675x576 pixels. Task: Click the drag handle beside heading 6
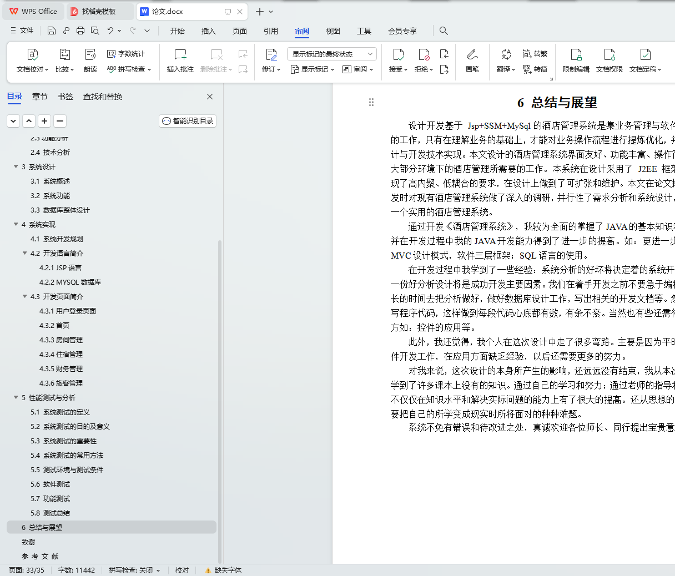(x=371, y=102)
